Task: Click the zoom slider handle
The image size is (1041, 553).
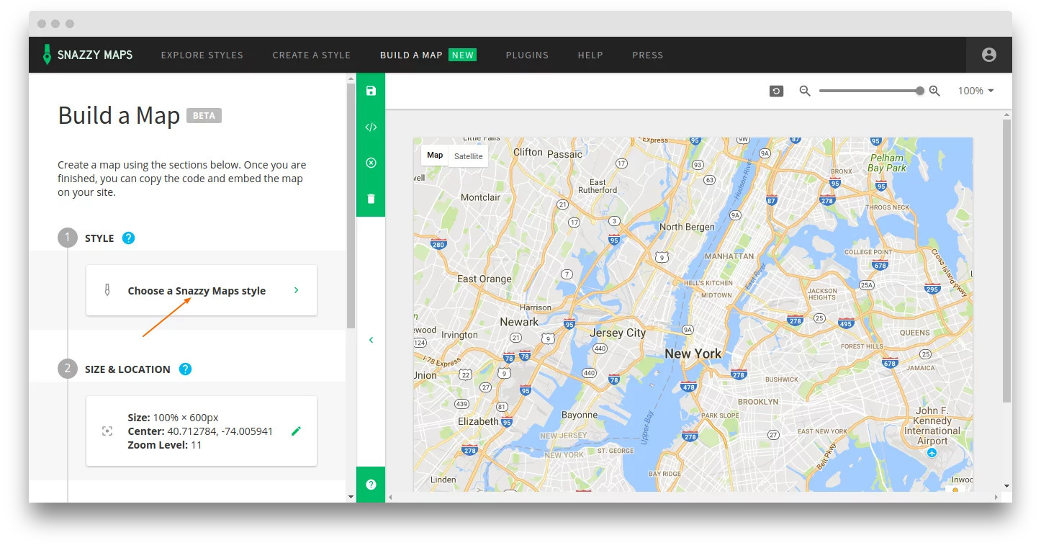Action: (920, 91)
